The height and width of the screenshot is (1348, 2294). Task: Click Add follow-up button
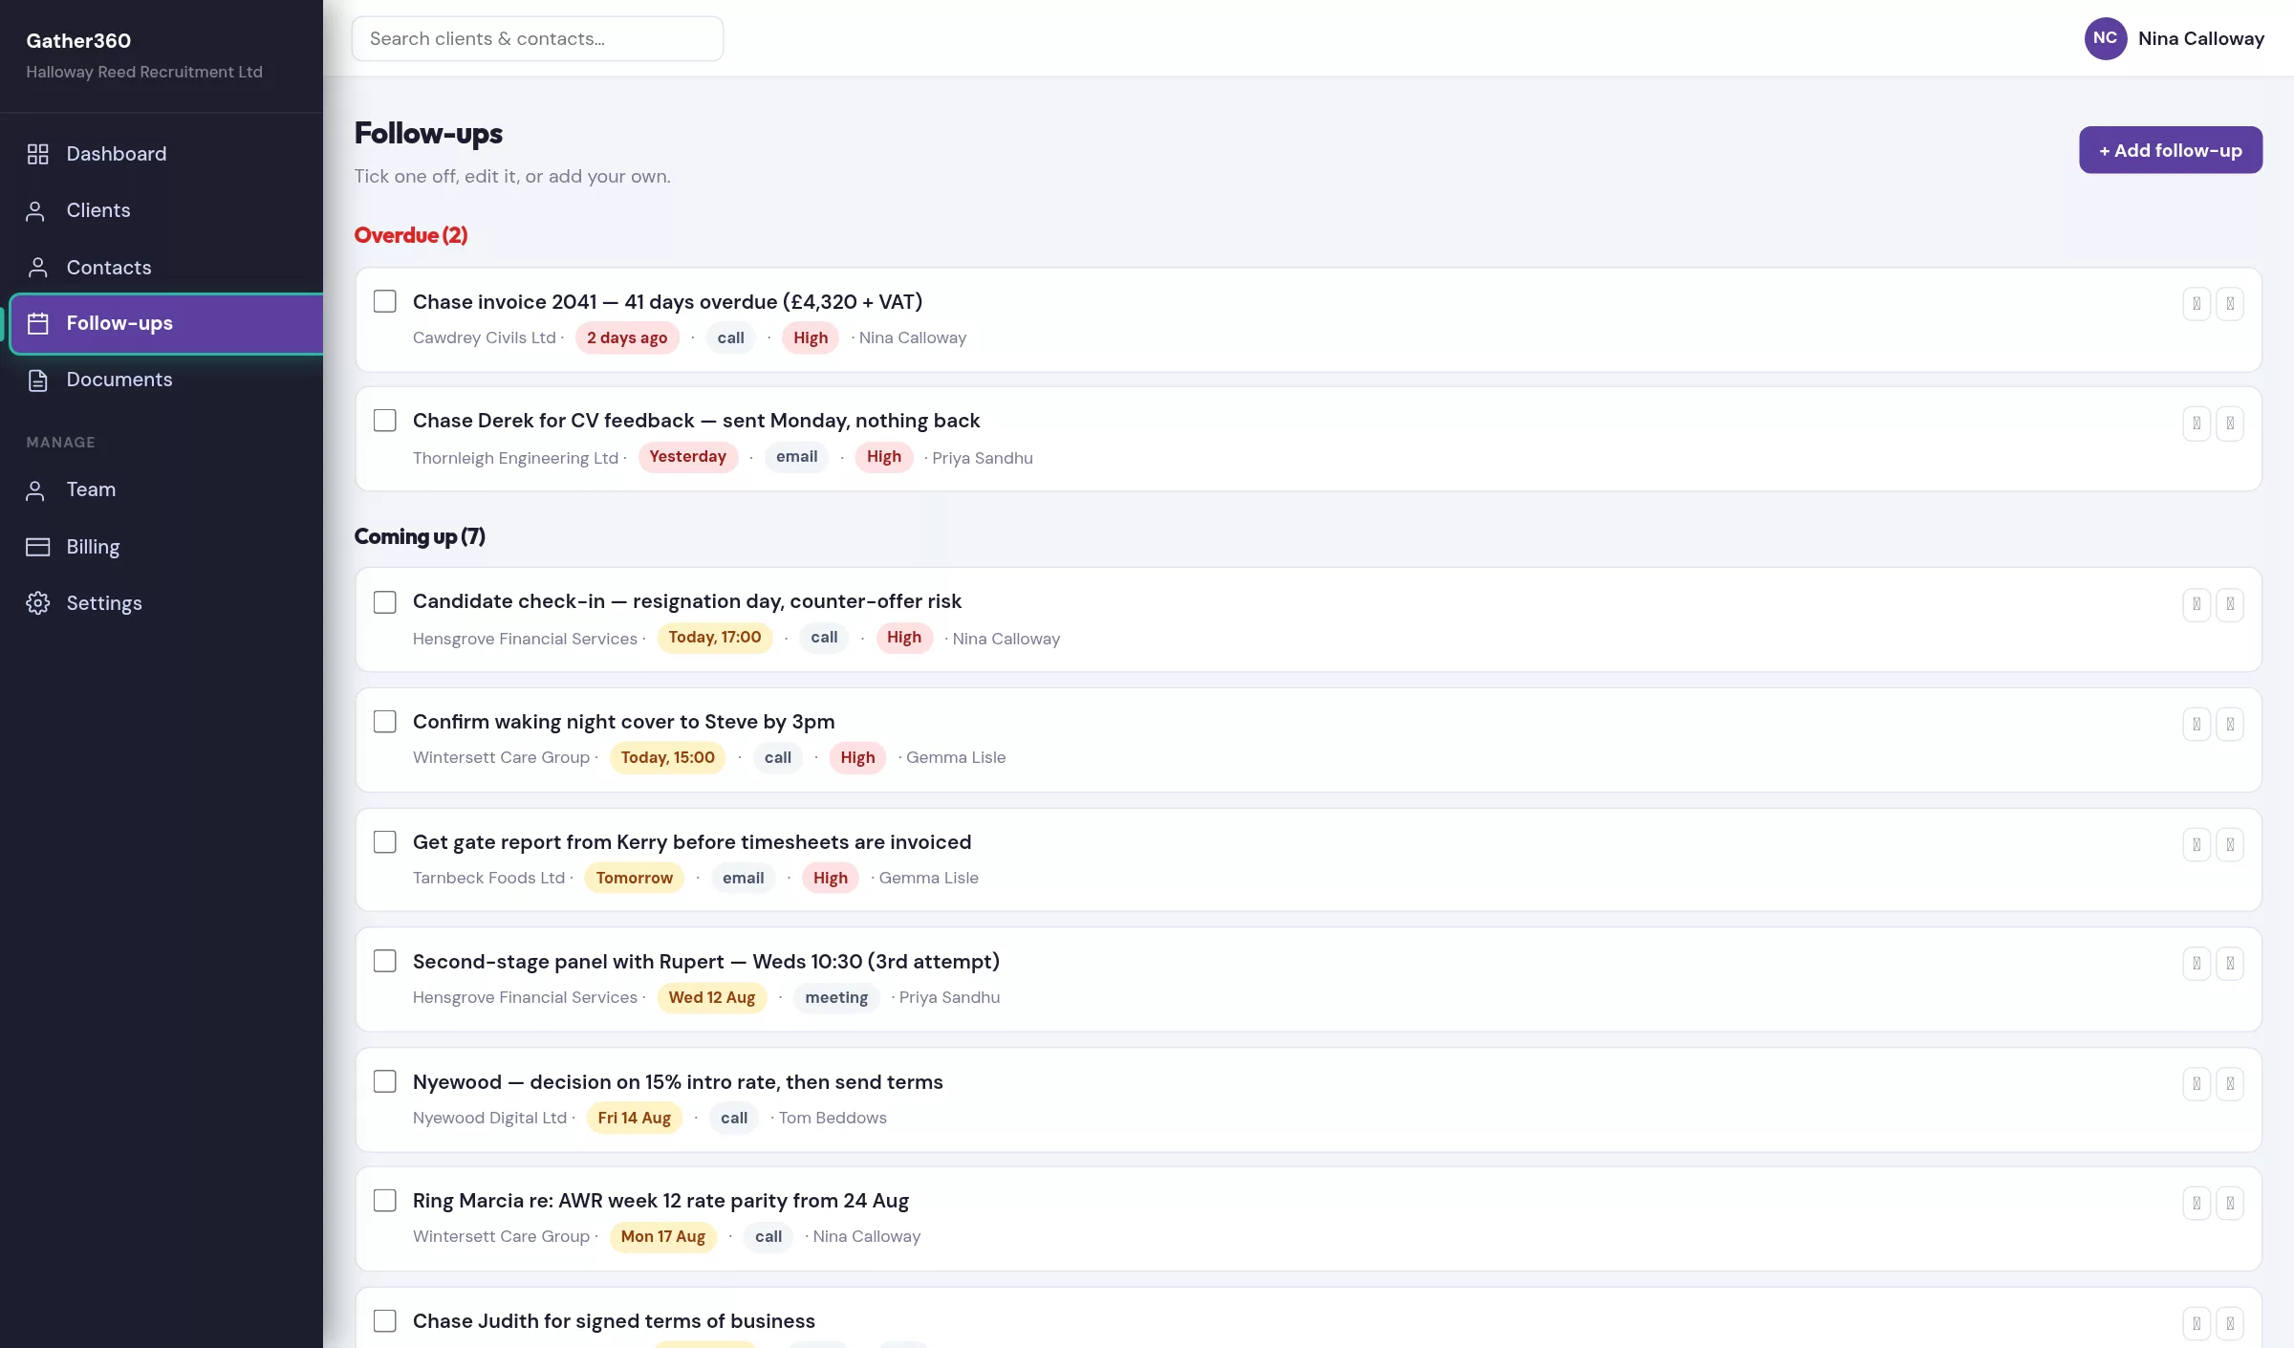2170,150
